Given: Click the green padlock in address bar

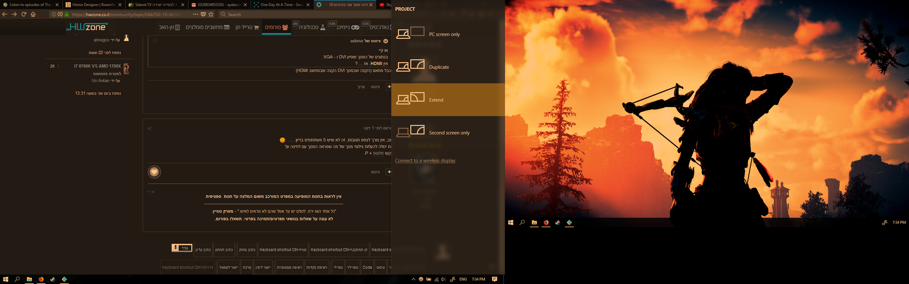Looking at the screenshot, I should point(67,15).
